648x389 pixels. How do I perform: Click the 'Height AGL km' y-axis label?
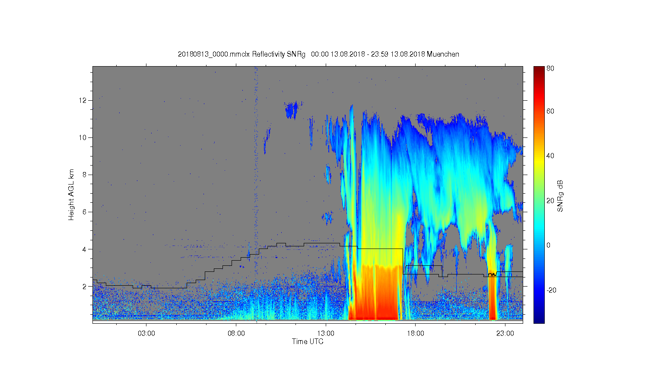[71, 194]
